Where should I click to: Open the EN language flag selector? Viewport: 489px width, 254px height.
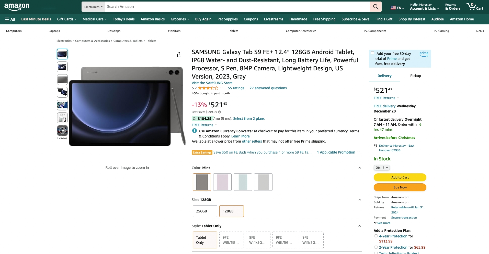coord(397,8)
